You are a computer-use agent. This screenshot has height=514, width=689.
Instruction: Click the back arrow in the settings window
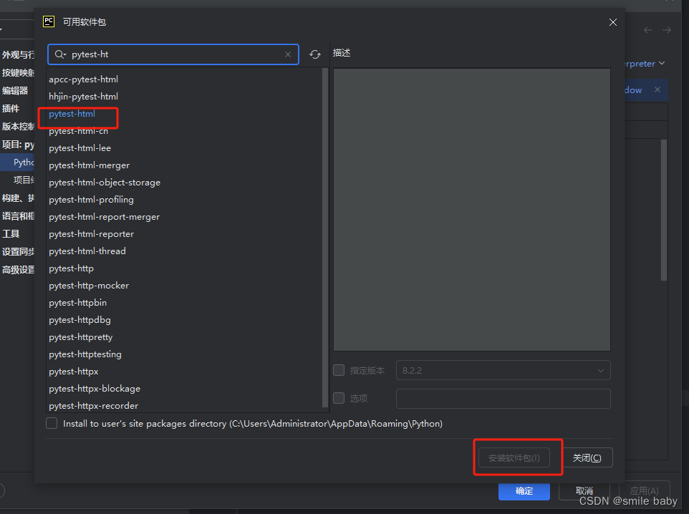pyautogui.click(x=647, y=30)
